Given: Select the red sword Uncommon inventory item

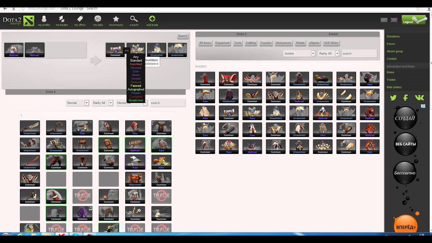Looking at the screenshot, I should [30, 162].
